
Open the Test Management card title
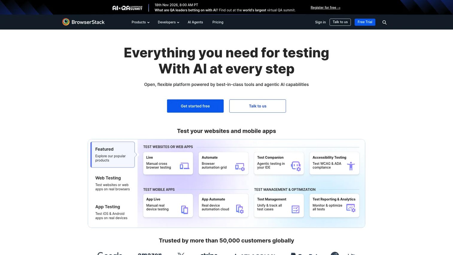272,199
